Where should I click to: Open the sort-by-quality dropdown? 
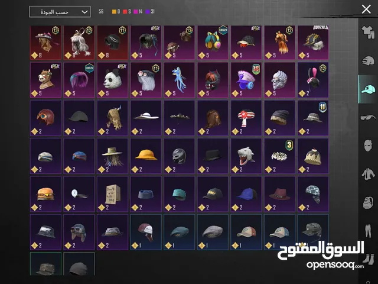pyautogui.click(x=60, y=12)
